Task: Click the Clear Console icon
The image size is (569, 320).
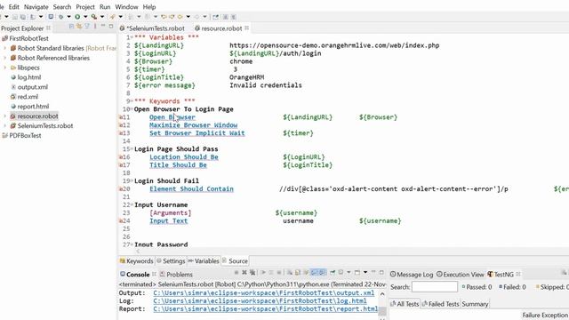Action: point(291,273)
